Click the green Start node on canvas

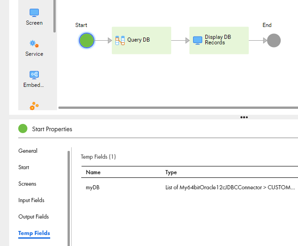(x=87, y=40)
